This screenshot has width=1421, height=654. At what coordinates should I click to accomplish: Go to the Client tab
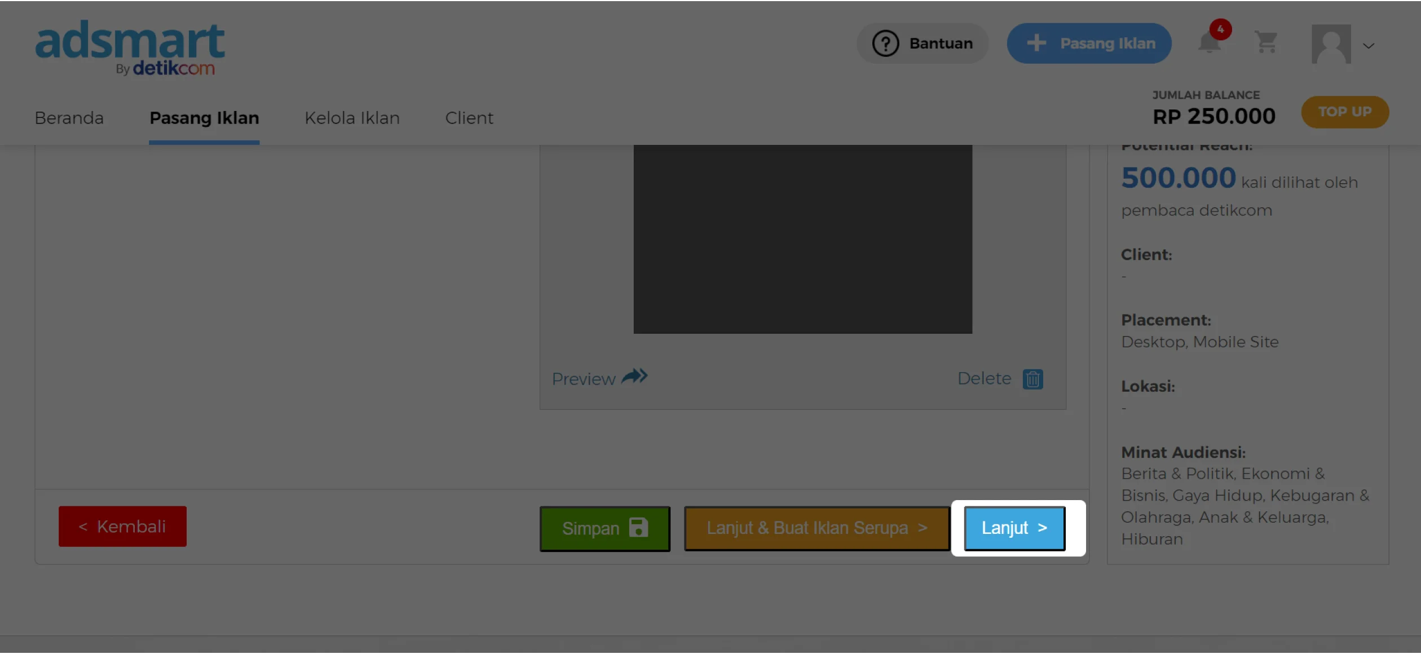coord(469,118)
